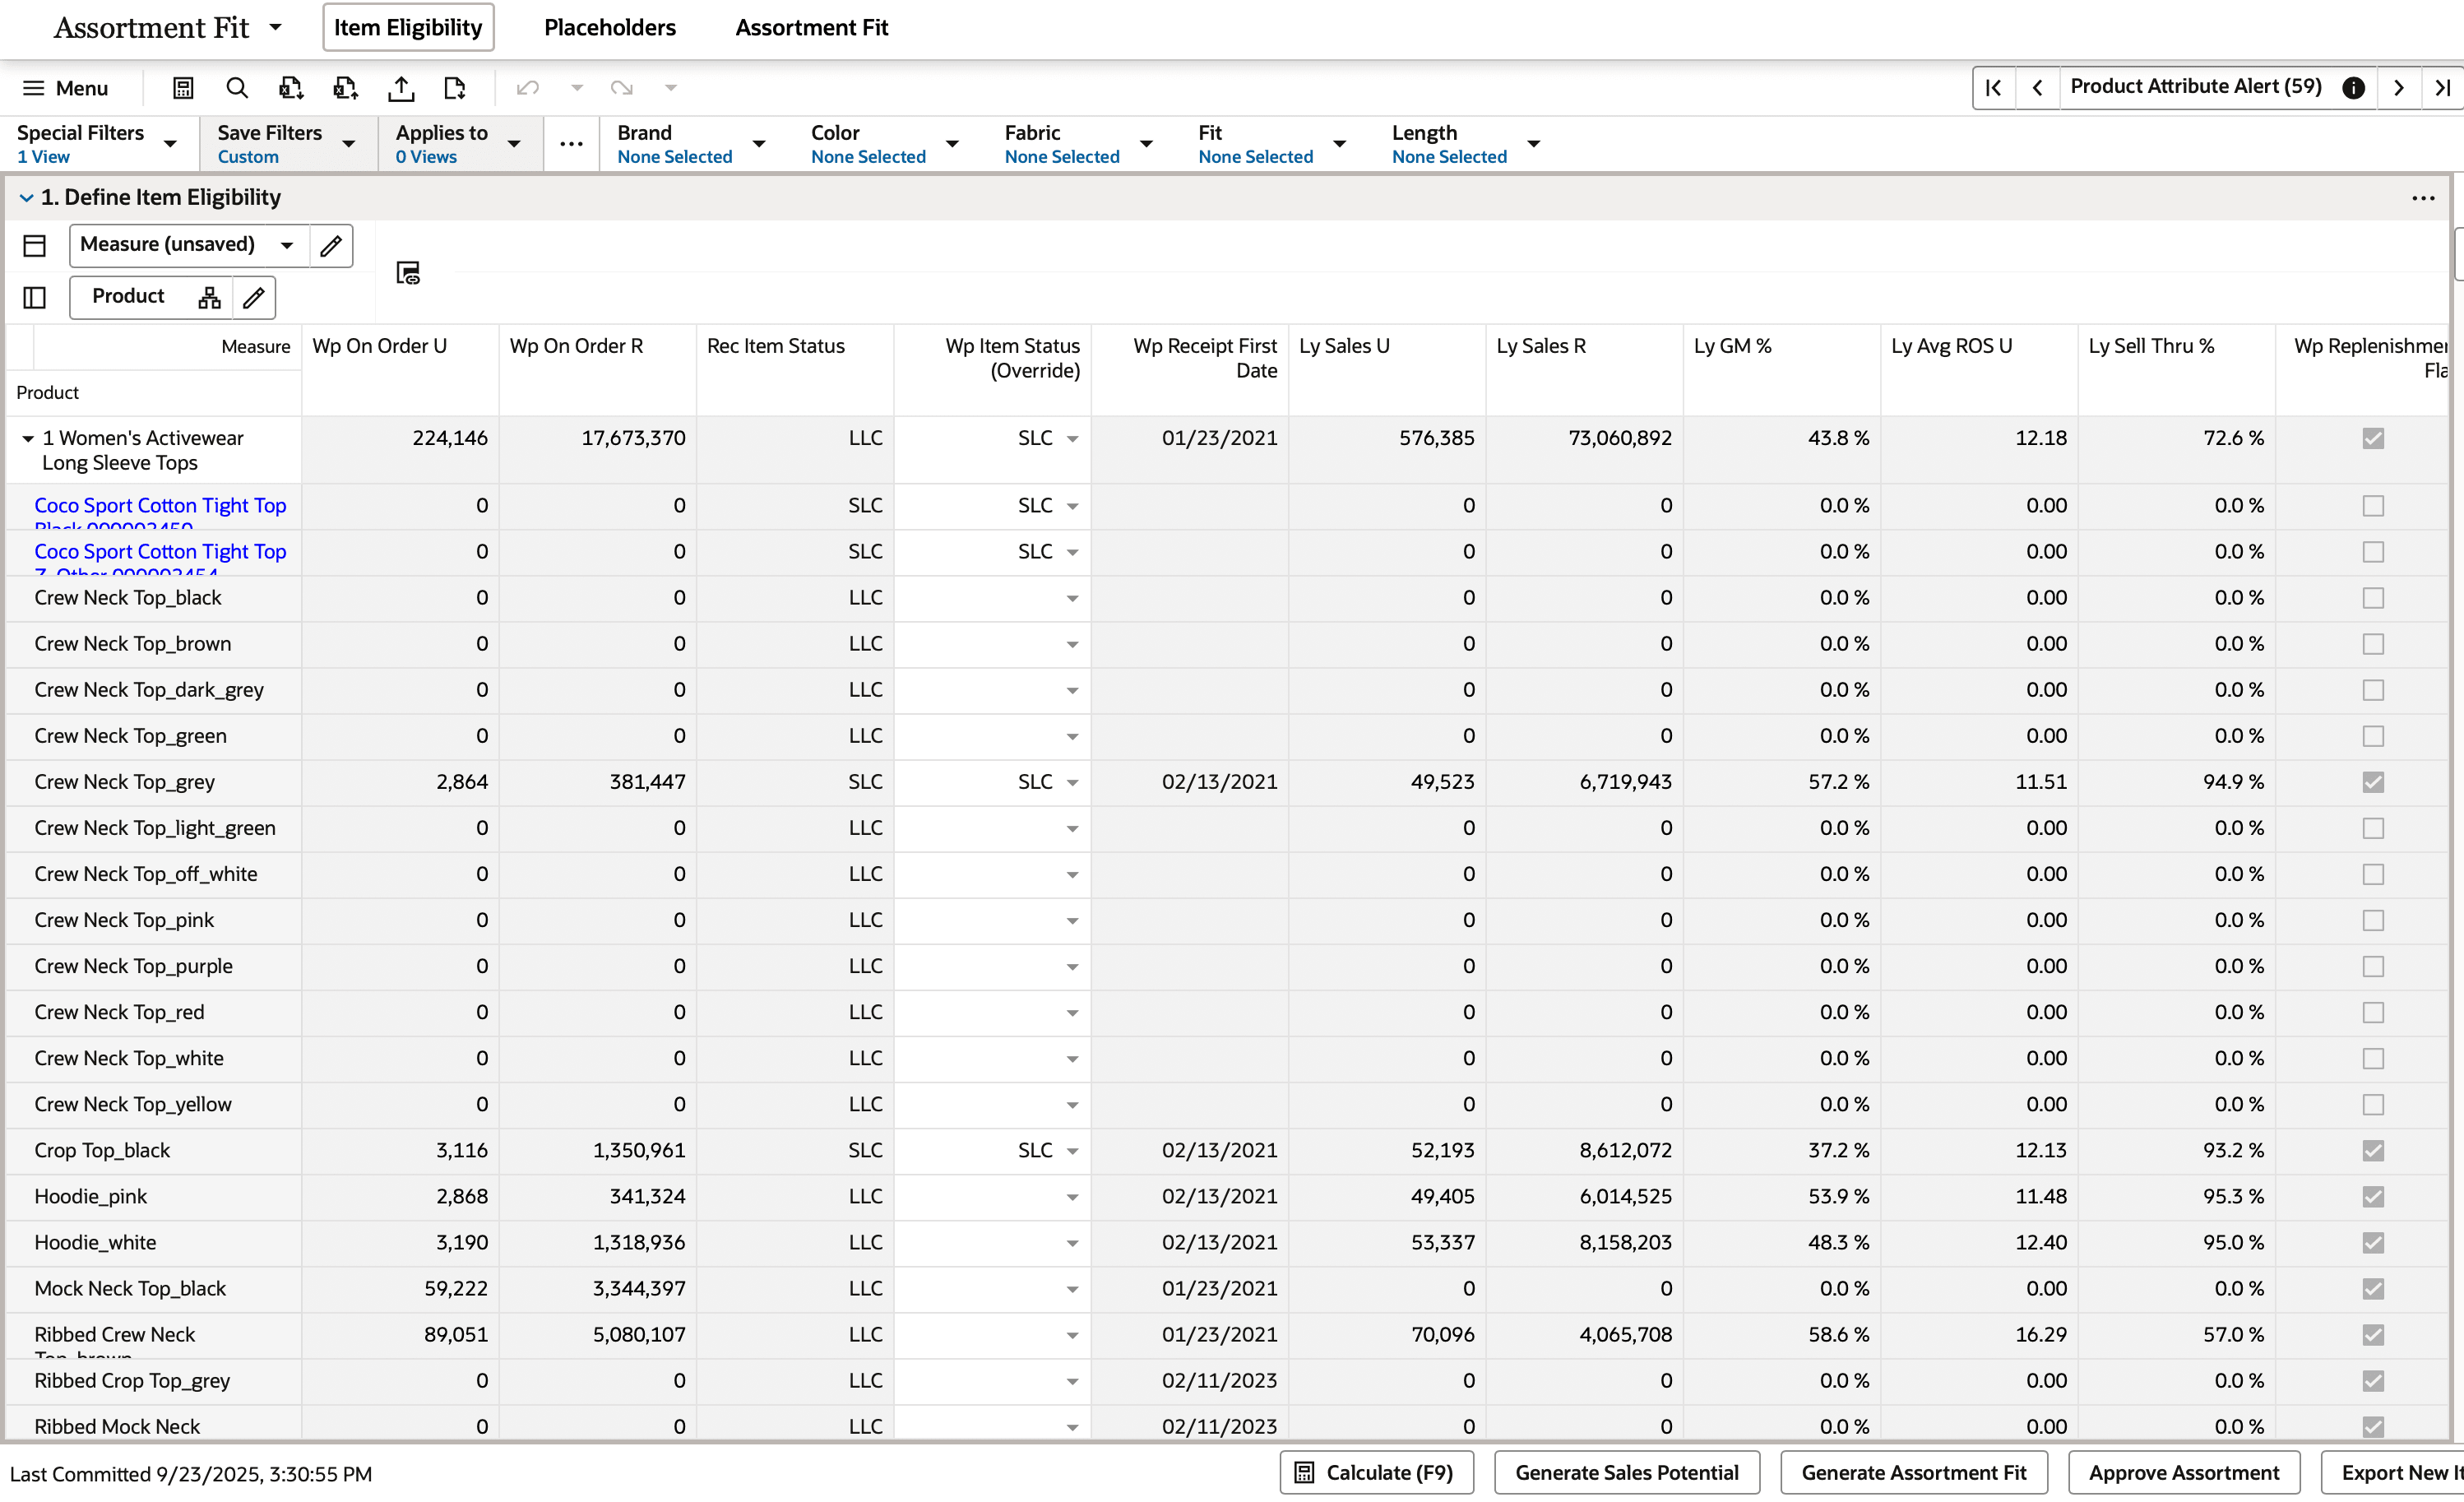Screen dimensions: 2464x1502
Task: Trigger the Undo icon
Action: (527, 88)
